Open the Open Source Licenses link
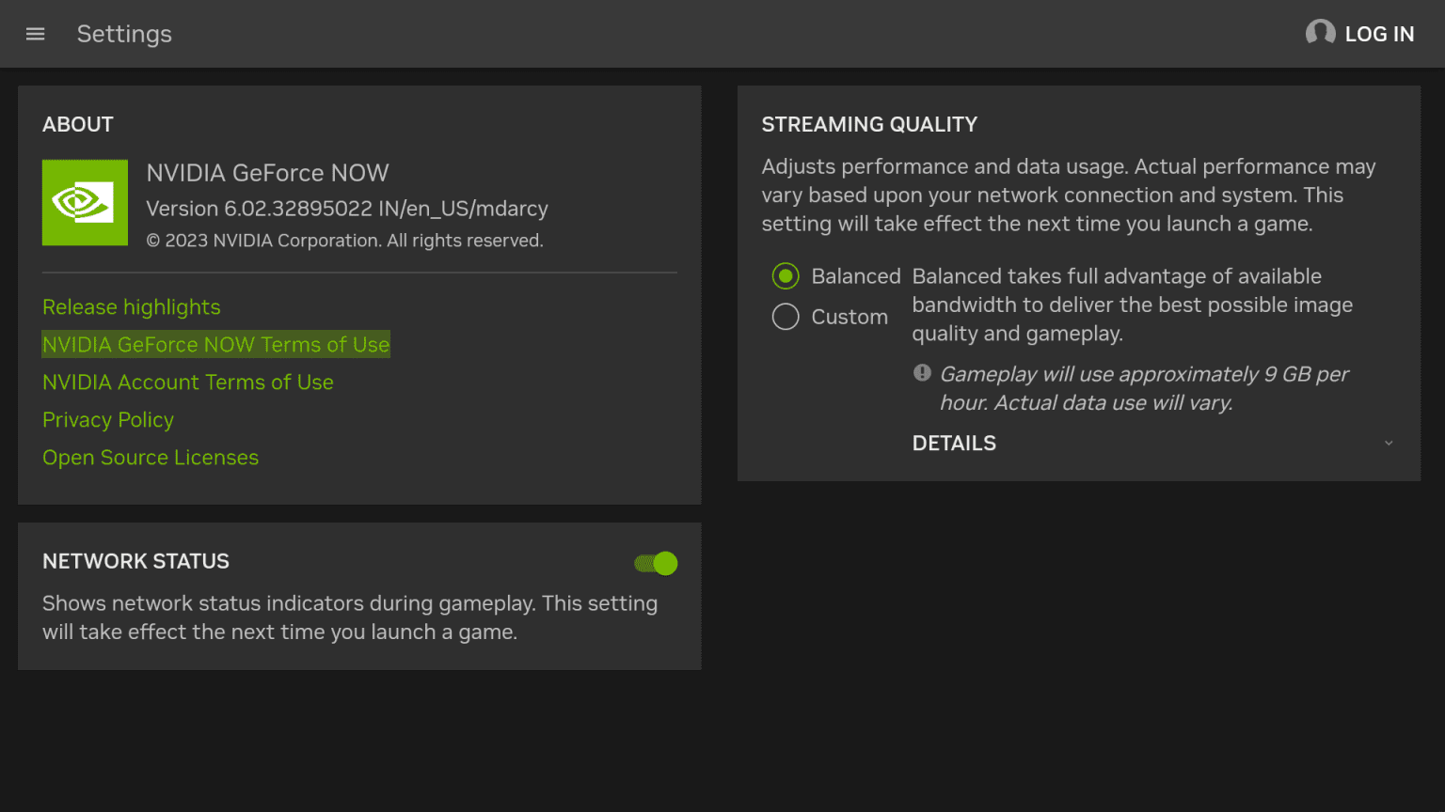Screen dimensions: 1445x812 (151, 458)
